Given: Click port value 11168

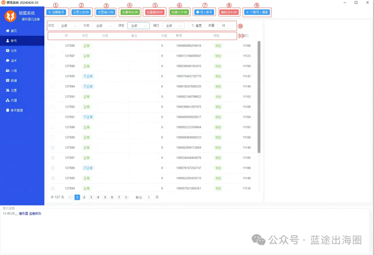Looking at the screenshot, I should pos(247,46).
